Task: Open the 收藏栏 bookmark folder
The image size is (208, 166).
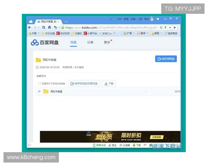Action: [x=77, y=33]
